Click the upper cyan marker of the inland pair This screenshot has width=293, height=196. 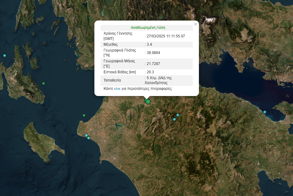(x=178, y=115)
